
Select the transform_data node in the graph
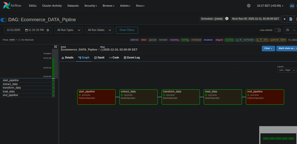click(x=181, y=97)
